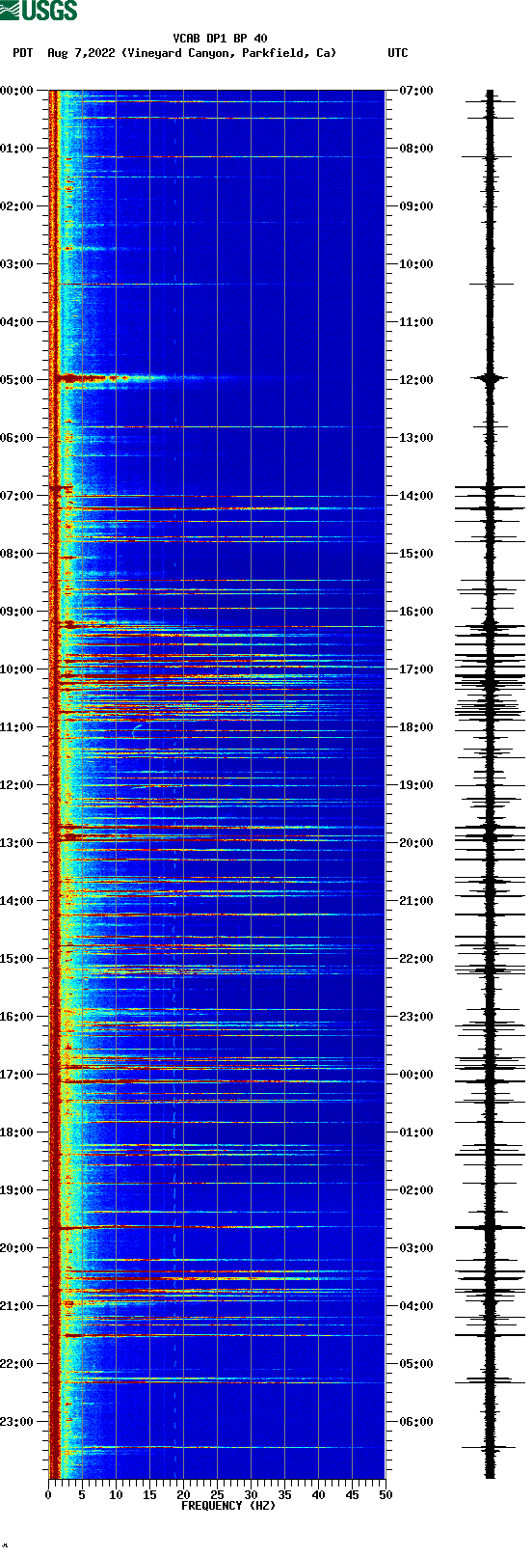Viewport: 532px width, 1556px height.
Task: Click the '13:00' PDT label on left axis
Action: pyautogui.click(x=16, y=843)
